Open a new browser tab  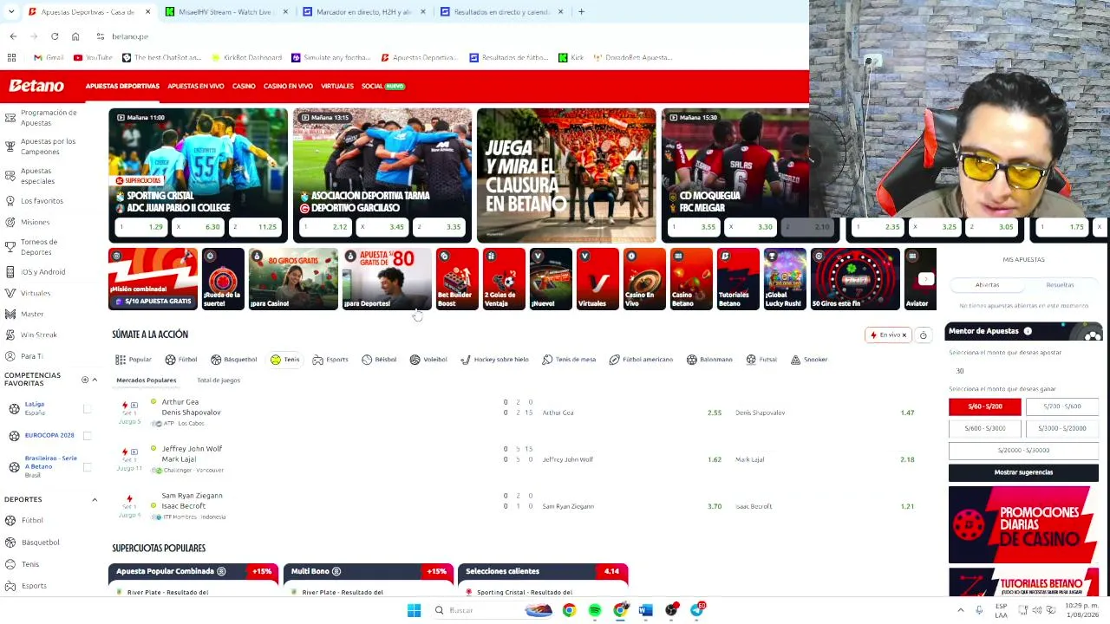(x=581, y=12)
